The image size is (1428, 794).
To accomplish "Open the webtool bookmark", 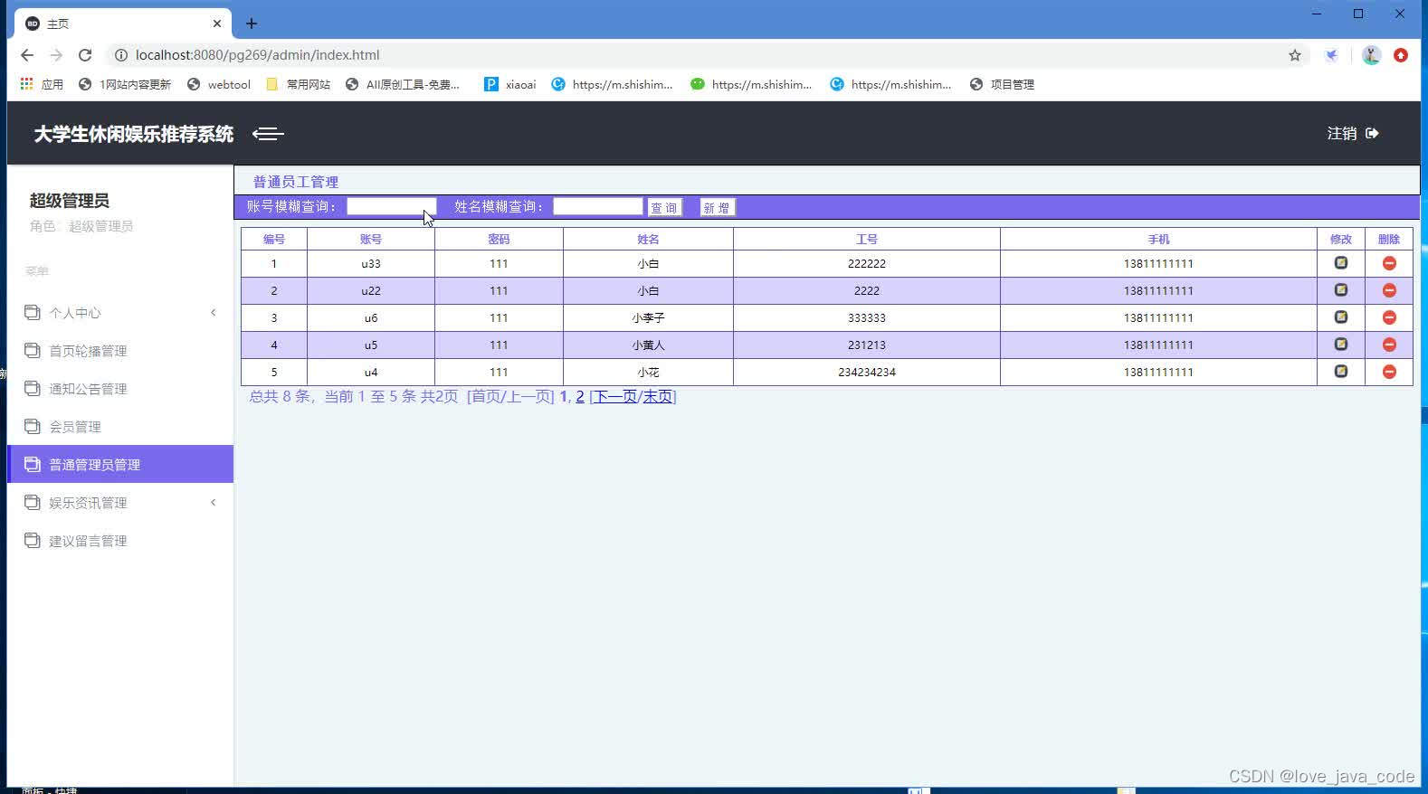I will [219, 84].
